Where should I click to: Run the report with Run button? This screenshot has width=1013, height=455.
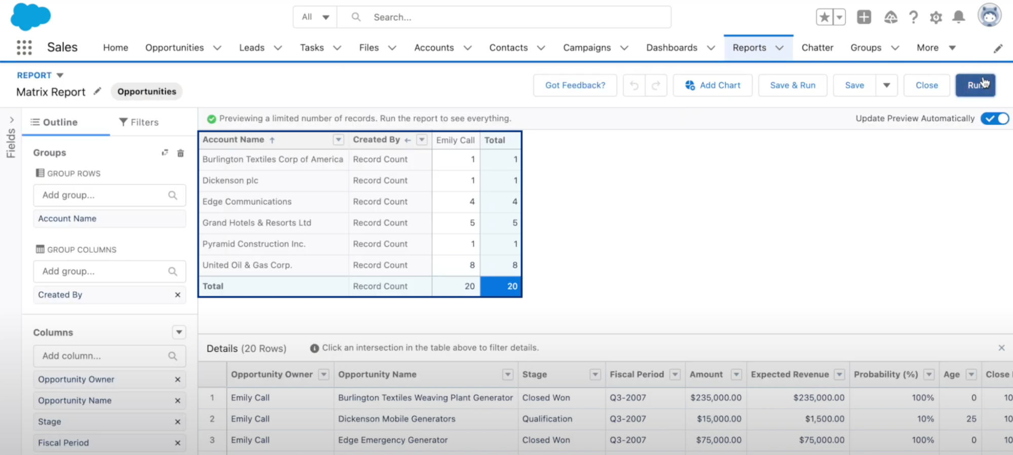(976, 86)
